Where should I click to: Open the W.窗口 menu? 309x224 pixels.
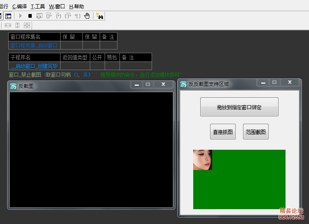pyautogui.click(x=57, y=7)
